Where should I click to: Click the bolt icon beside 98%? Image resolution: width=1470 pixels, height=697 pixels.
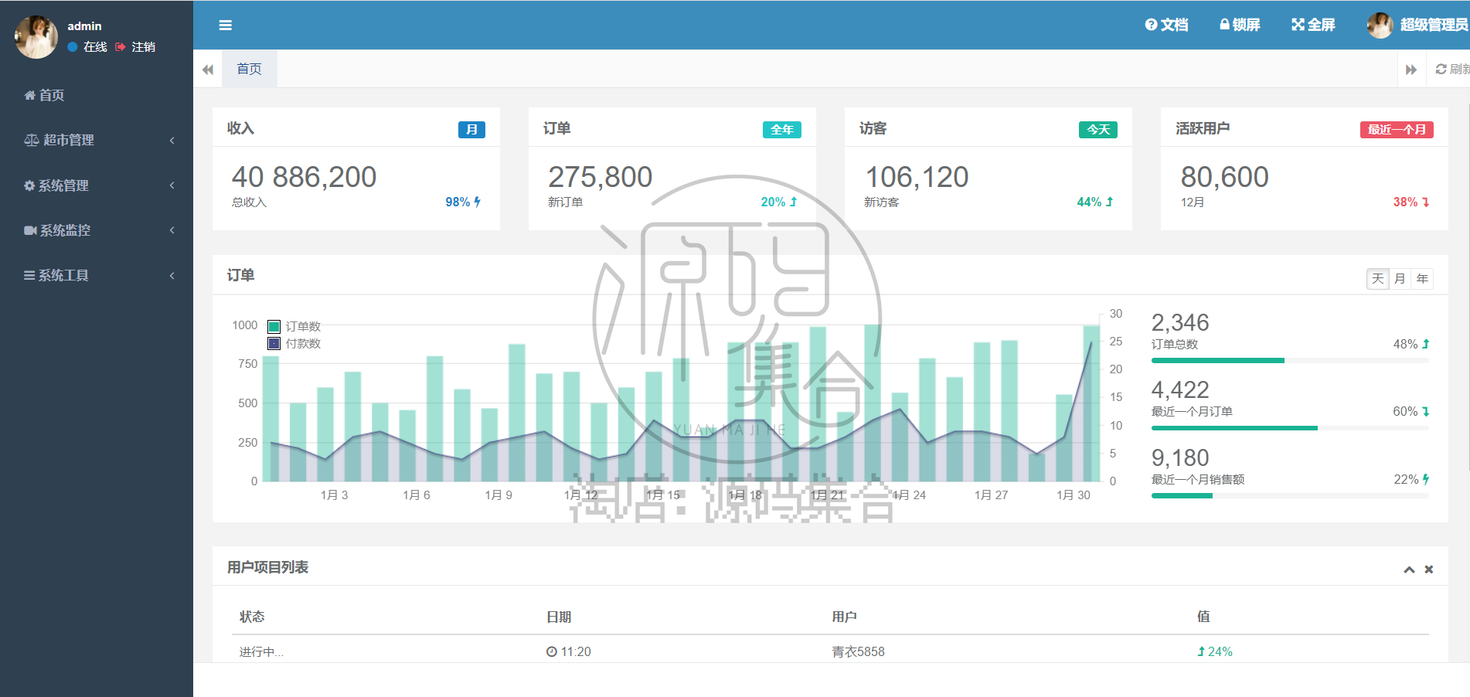478,202
